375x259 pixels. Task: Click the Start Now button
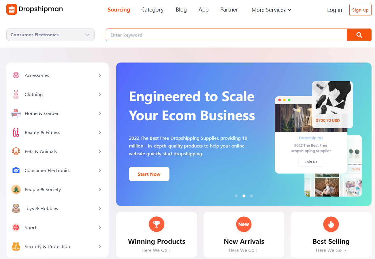coord(149,174)
